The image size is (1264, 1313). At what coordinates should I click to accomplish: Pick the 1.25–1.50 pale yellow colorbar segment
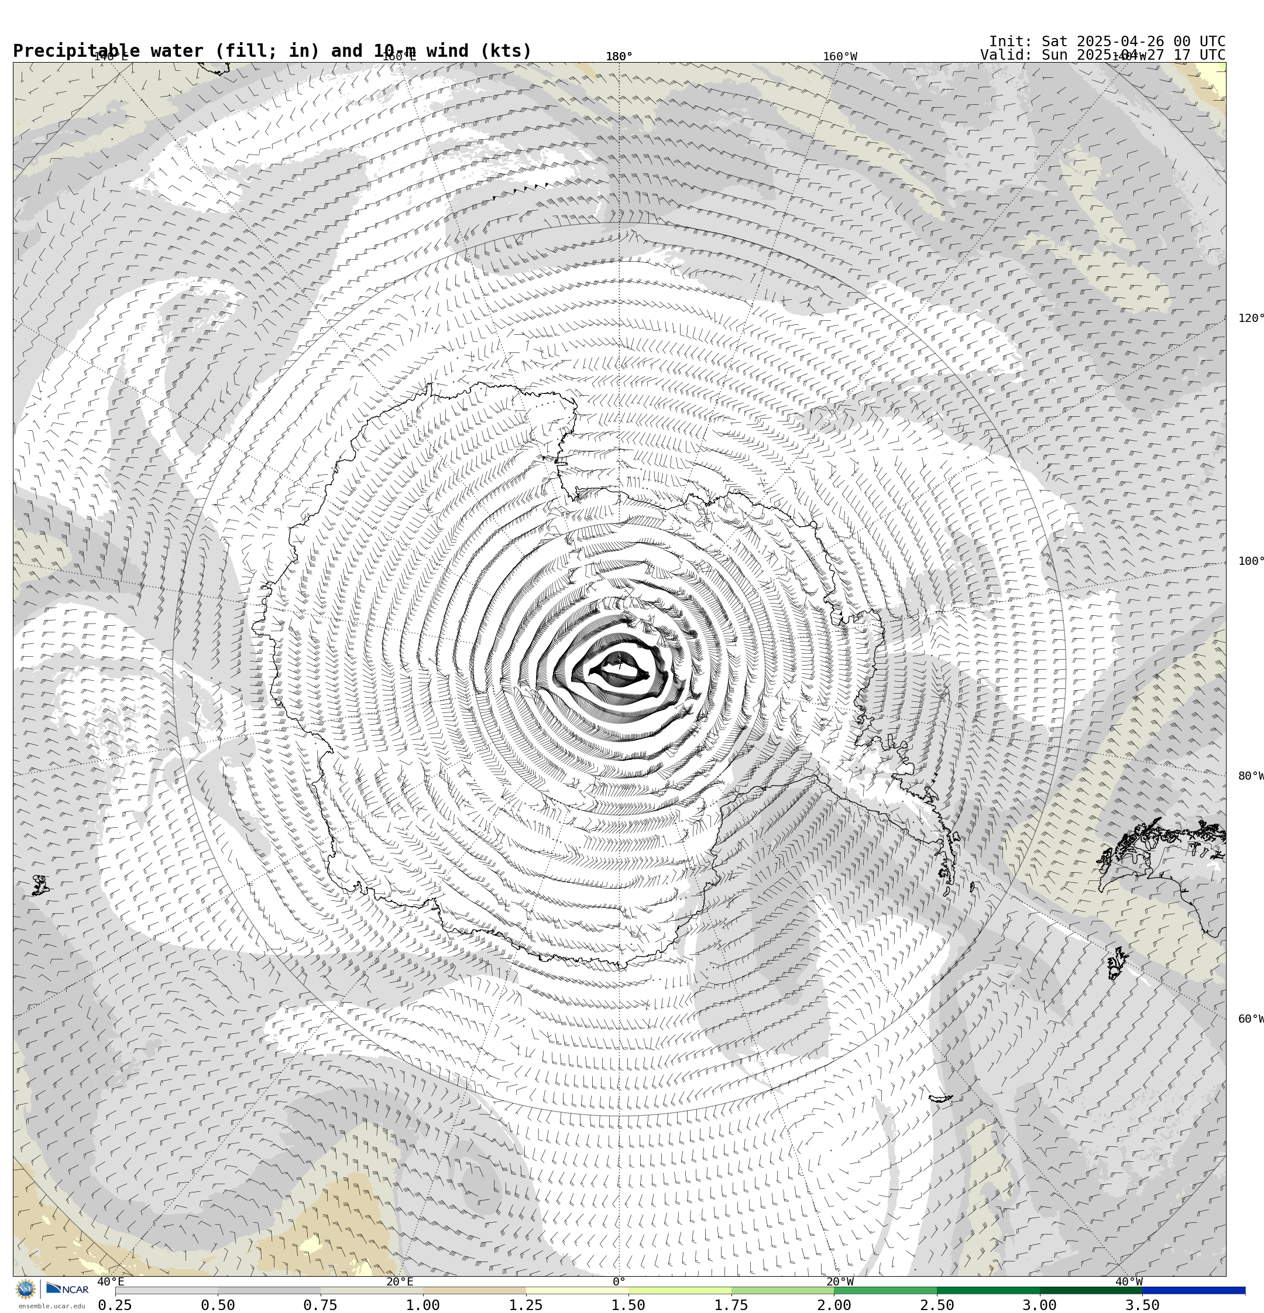pos(577,1290)
